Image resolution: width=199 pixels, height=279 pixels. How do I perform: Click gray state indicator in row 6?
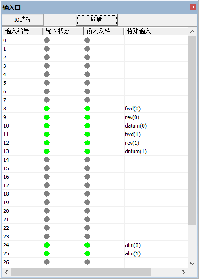(47, 92)
